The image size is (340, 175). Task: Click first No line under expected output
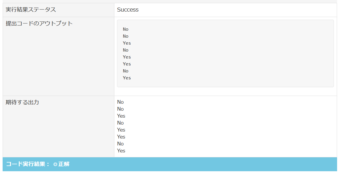tap(120, 102)
